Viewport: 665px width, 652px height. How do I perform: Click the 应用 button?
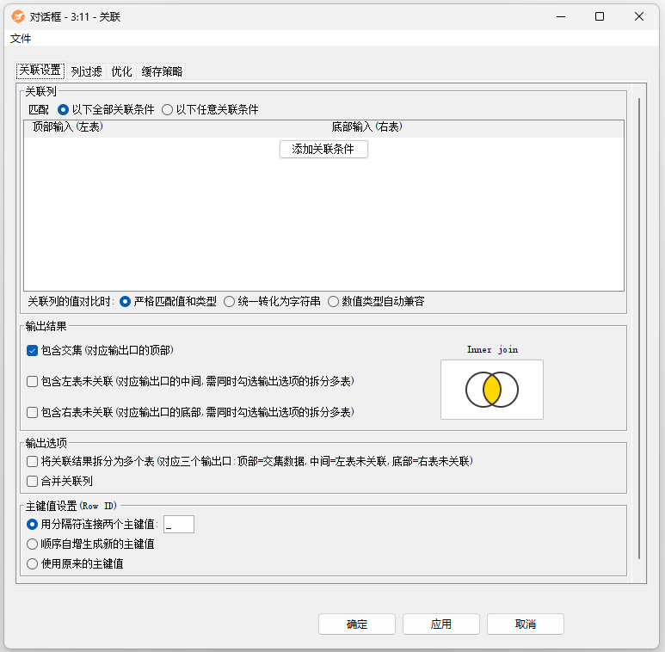pyautogui.click(x=441, y=624)
